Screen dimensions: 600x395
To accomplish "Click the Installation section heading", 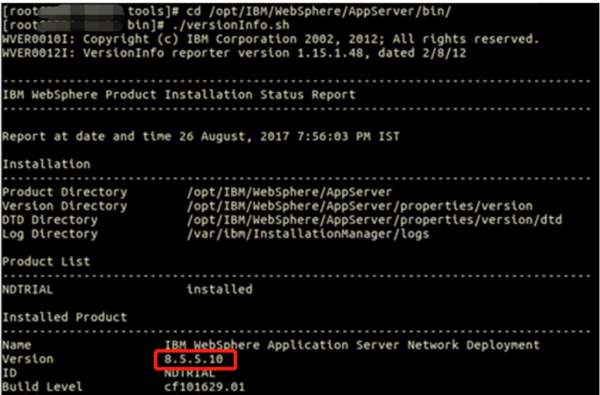I will 46,164.
